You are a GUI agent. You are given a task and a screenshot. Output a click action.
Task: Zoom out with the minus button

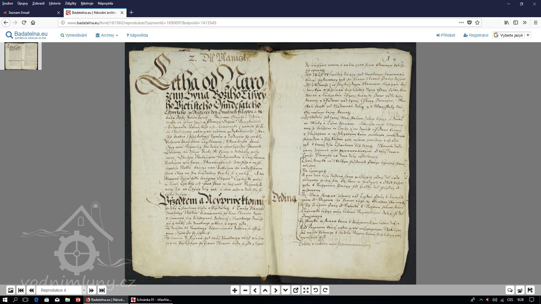[245, 290]
